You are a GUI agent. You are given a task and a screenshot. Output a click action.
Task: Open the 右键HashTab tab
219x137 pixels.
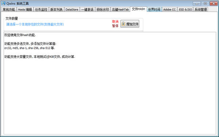[x=120, y=9]
